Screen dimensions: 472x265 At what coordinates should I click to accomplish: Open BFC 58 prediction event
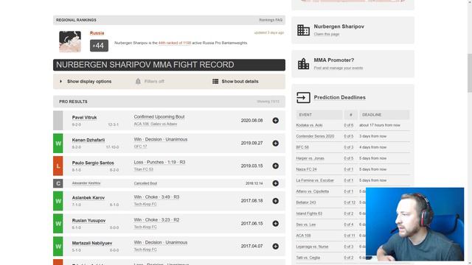click(302, 147)
